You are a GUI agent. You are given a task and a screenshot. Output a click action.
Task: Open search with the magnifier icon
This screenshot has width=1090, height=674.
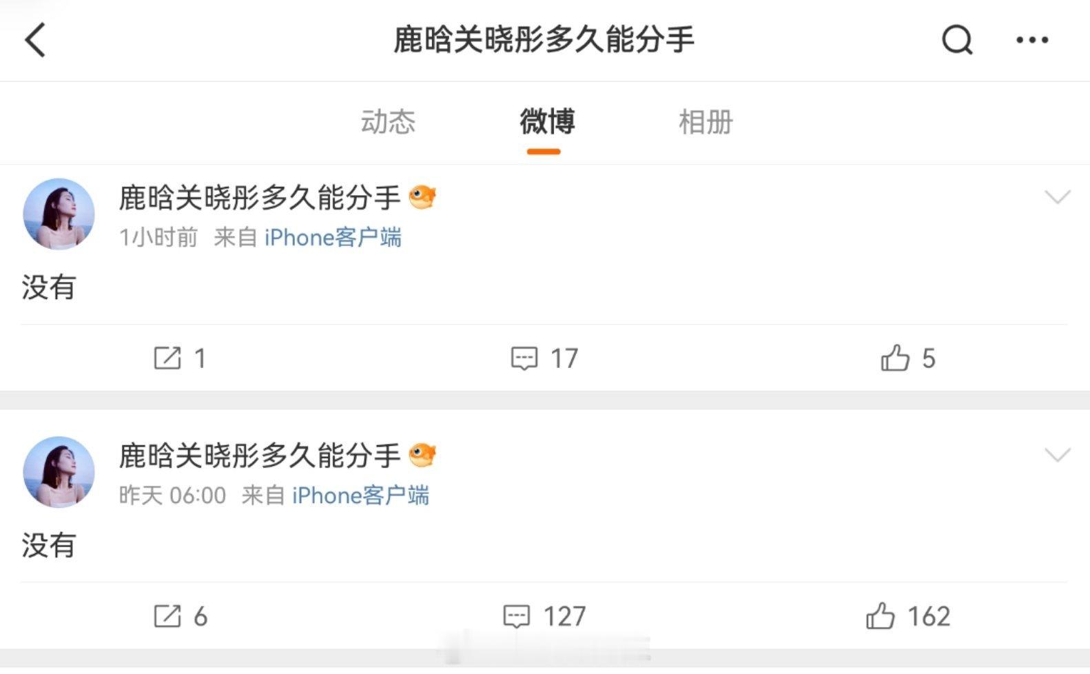(x=957, y=40)
